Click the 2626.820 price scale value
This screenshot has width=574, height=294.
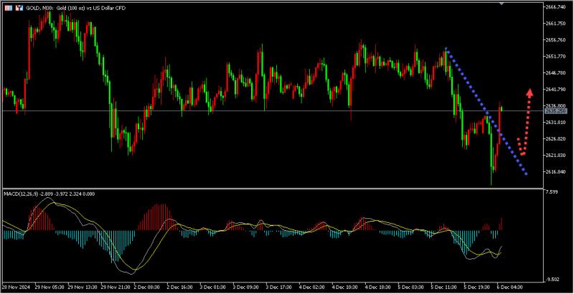coord(555,139)
